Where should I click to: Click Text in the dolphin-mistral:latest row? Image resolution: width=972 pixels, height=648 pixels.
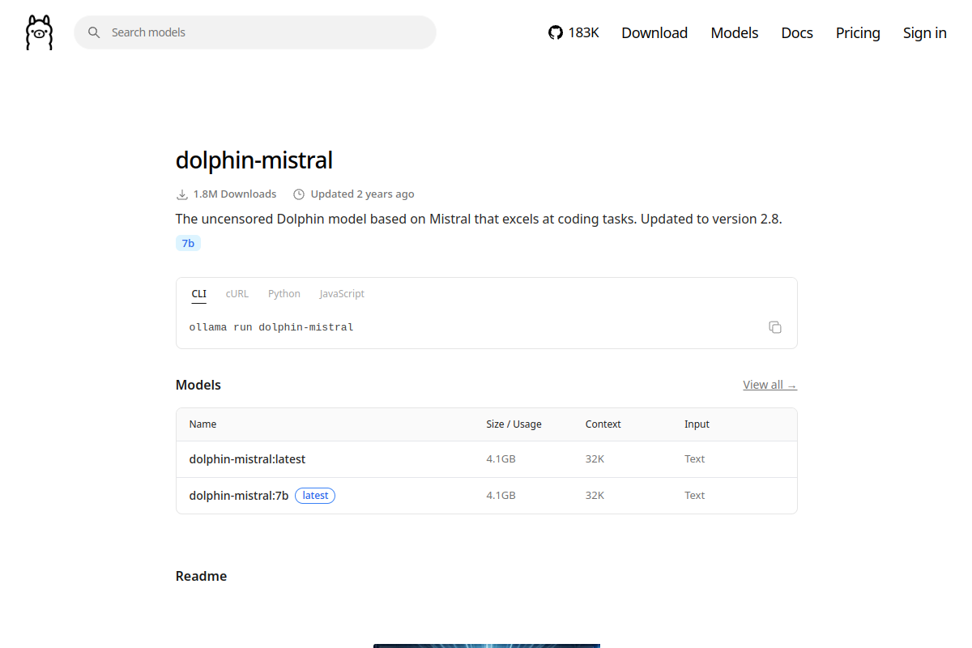[694, 459]
